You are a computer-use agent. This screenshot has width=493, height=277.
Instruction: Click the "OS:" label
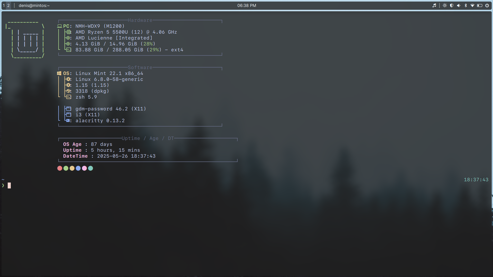tap(68, 73)
